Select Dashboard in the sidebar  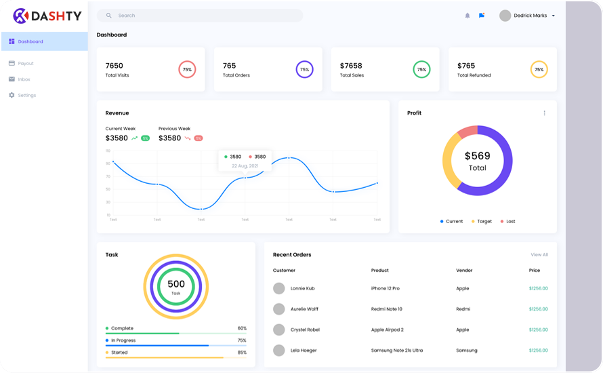[x=30, y=41]
